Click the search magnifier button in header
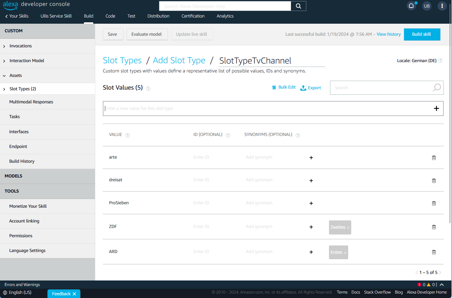 pyautogui.click(x=298, y=6)
